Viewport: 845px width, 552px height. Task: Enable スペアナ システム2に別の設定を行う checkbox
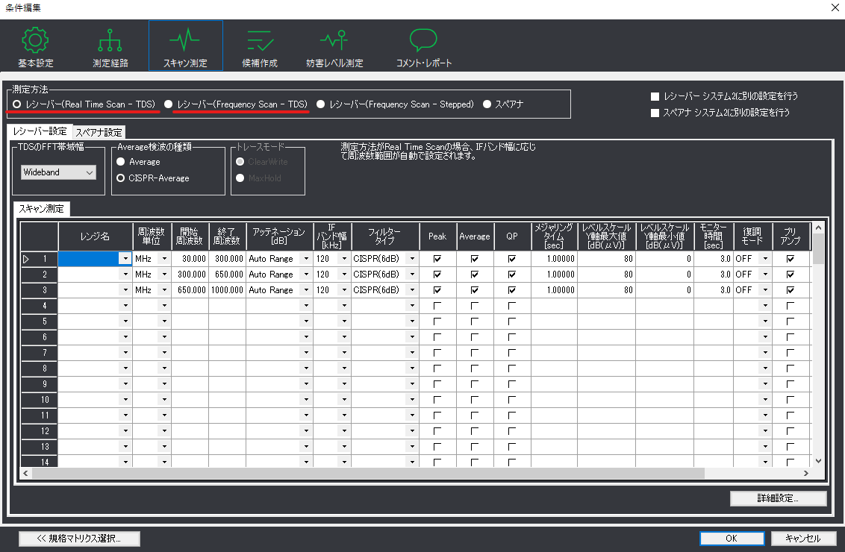pos(655,113)
